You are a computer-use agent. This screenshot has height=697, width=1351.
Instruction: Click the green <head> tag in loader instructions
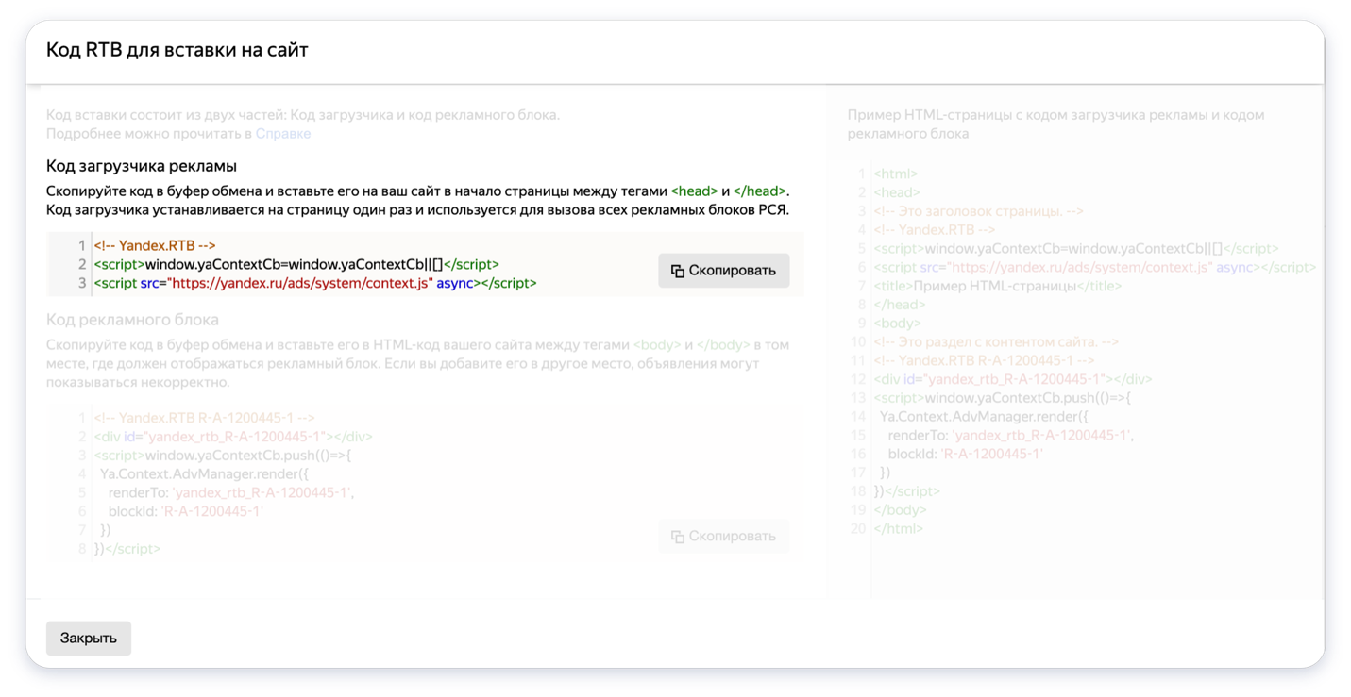click(695, 191)
